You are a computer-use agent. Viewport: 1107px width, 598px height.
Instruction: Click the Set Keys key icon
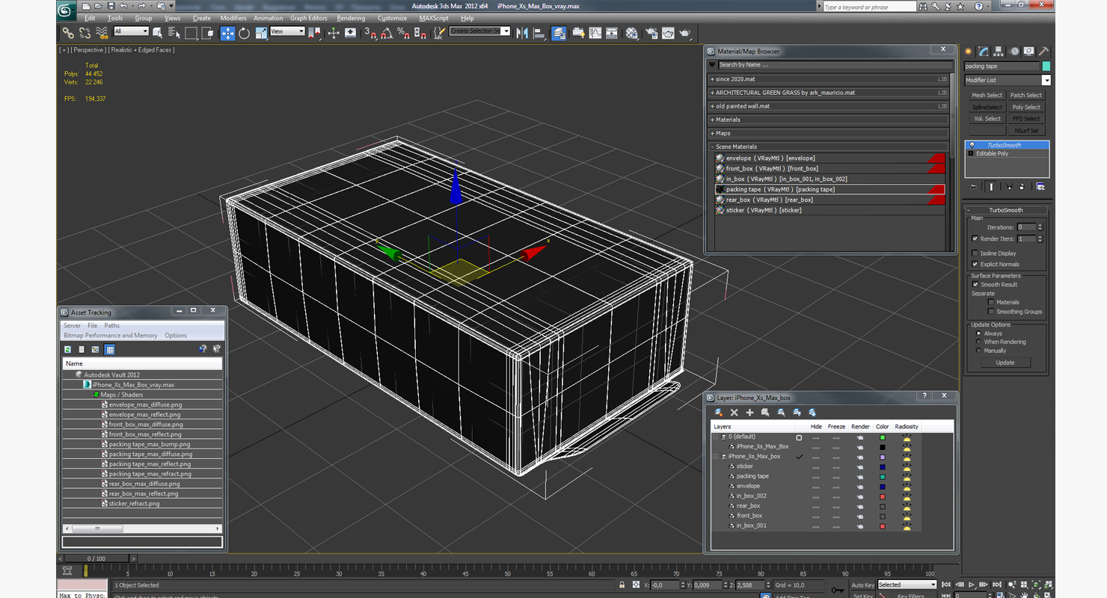(x=838, y=590)
